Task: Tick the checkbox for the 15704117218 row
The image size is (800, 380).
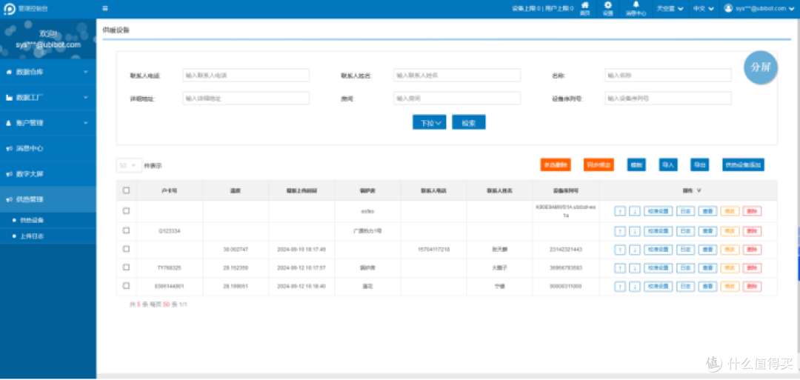Action: pyautogui.click(x=126, y=249)
